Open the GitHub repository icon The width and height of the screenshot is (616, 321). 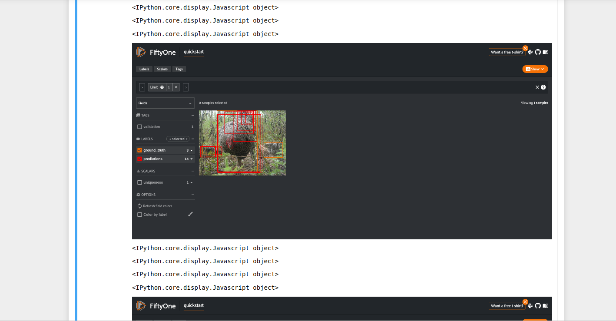pyautogui.click(x=538, y=52)
